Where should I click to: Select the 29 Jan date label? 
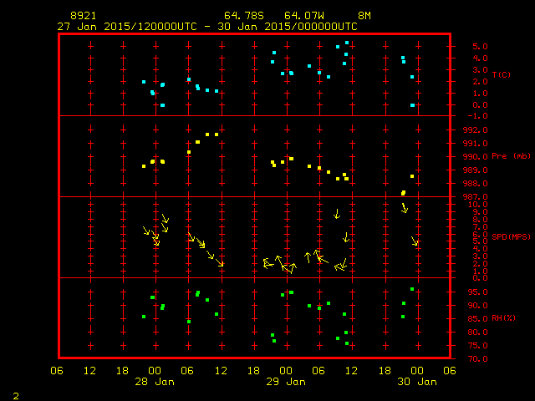(285, 381)
